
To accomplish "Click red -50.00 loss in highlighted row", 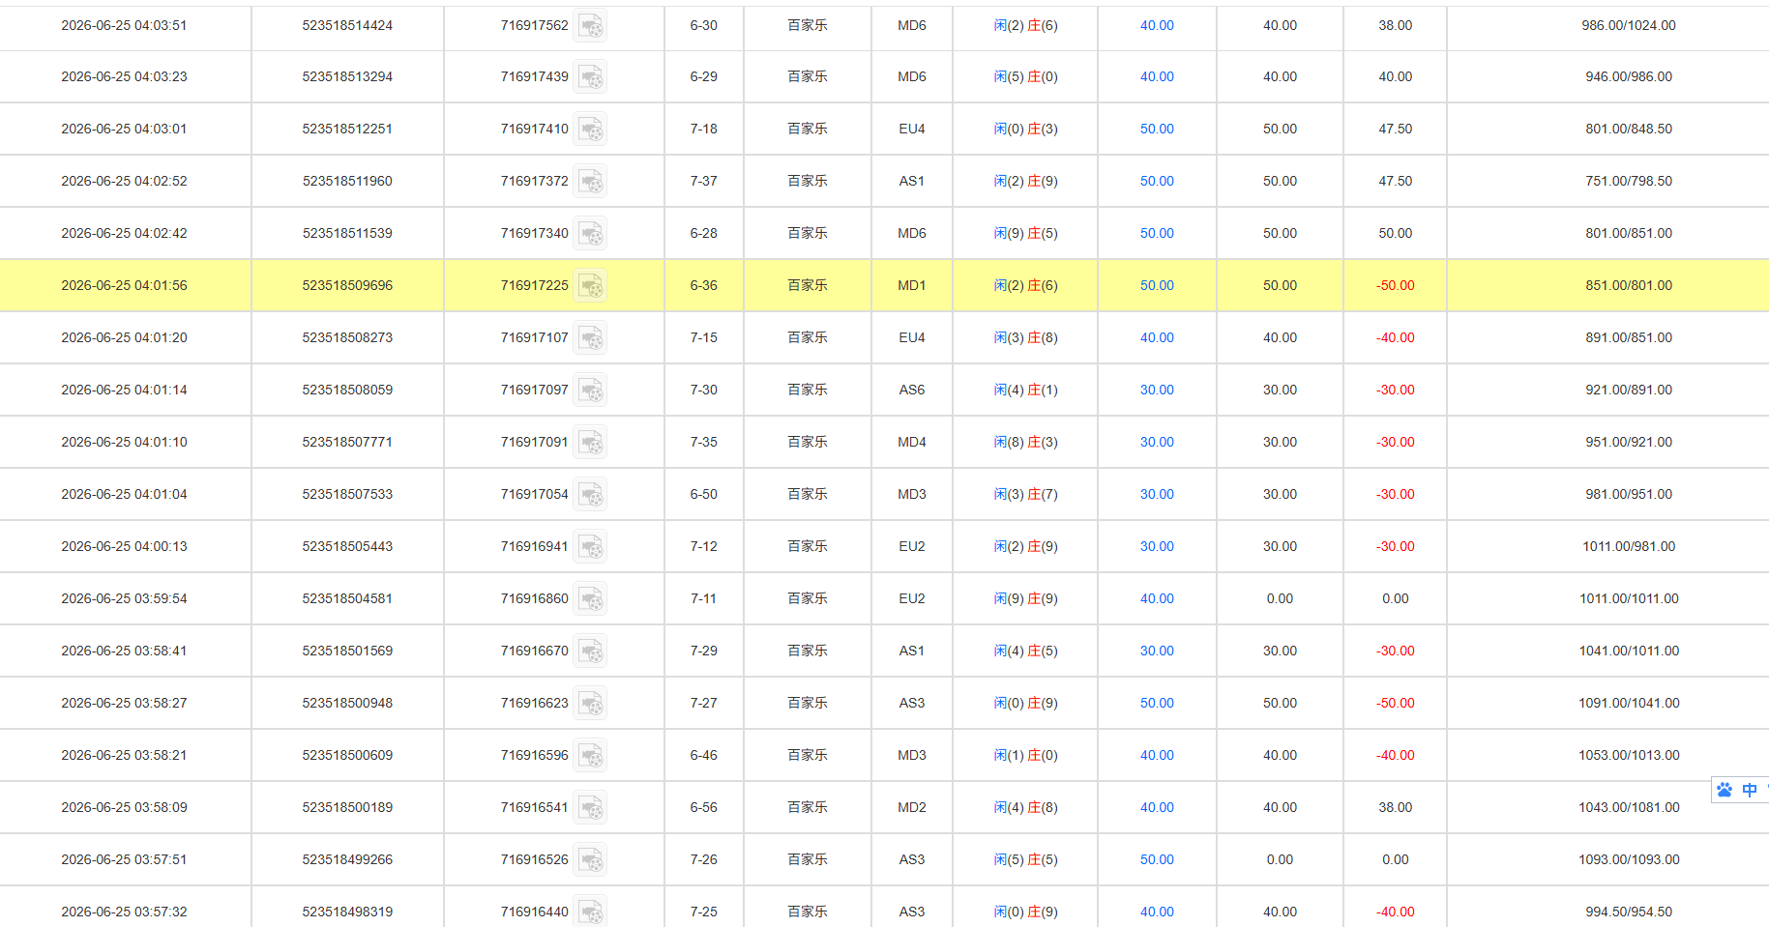I will [1395, 285].
